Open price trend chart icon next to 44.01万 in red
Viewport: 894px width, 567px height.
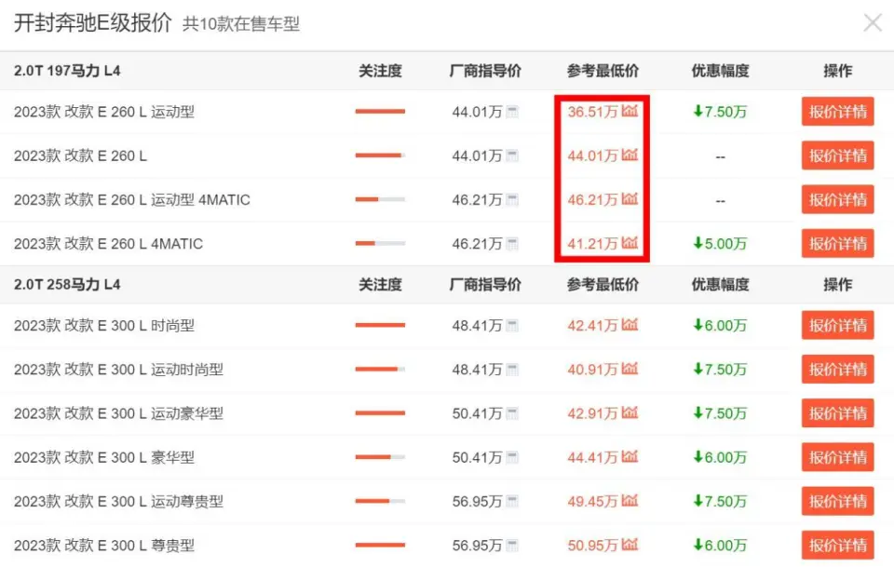[630, 155]
